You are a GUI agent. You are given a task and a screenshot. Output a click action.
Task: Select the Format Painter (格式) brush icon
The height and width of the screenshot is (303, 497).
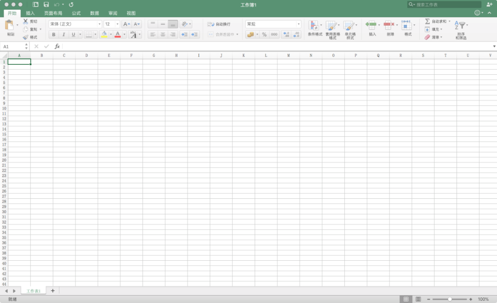(x=25, y=37)
